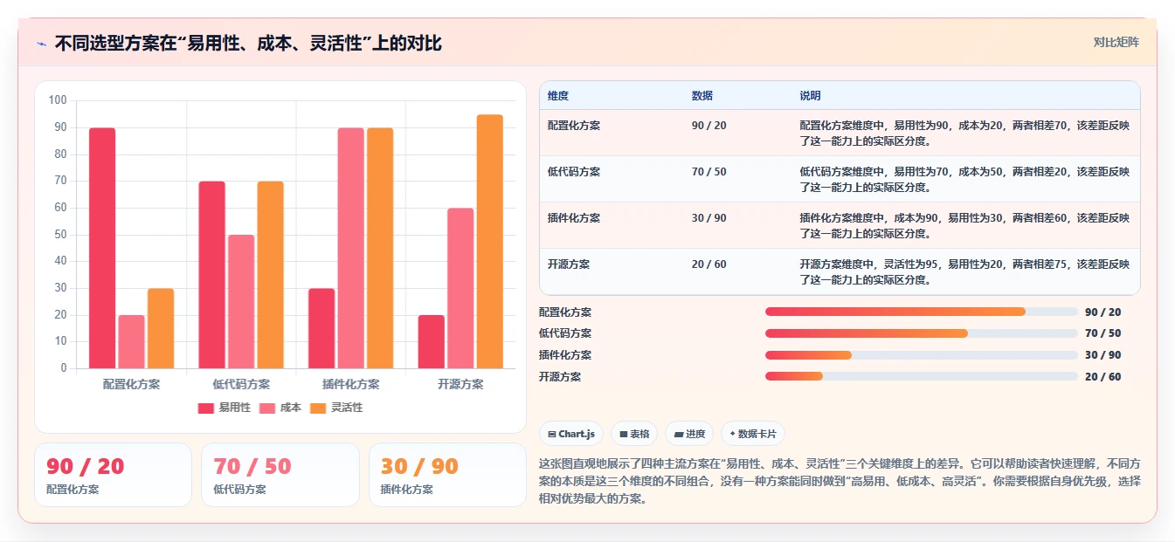Screen dimensions: 1175x542
Task: Click the 开源方案 description with 相差75
Action: [964, 271]
